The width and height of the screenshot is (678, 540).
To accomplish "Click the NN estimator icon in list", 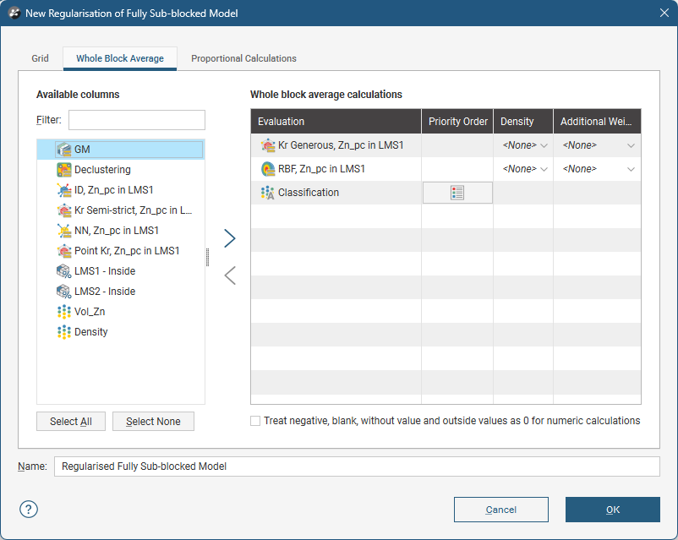I will tap(63, 231).
